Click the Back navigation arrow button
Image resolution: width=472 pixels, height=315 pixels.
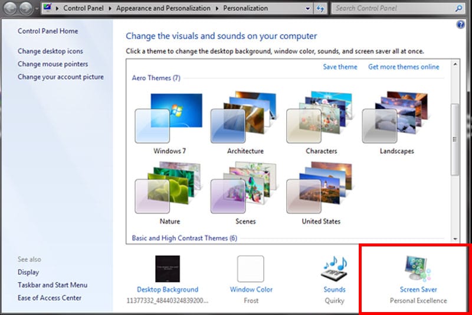(x=11, y=8)
